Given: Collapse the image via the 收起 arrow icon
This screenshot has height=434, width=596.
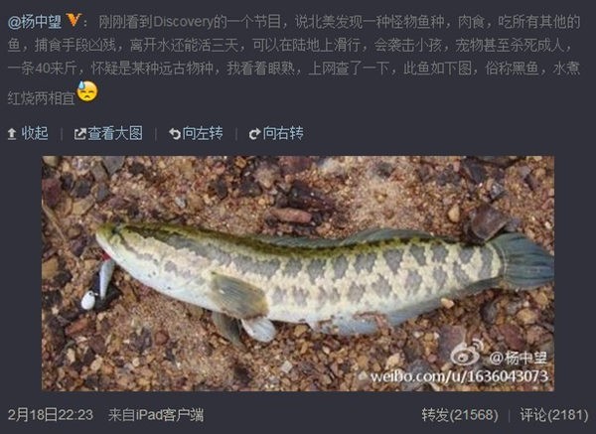Looking at the screenshot, I should (12, 134).
